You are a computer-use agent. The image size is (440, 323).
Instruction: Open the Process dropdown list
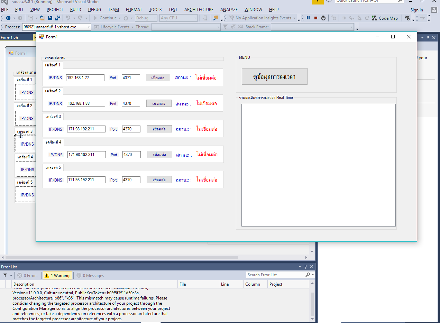(x=89, y=27)
